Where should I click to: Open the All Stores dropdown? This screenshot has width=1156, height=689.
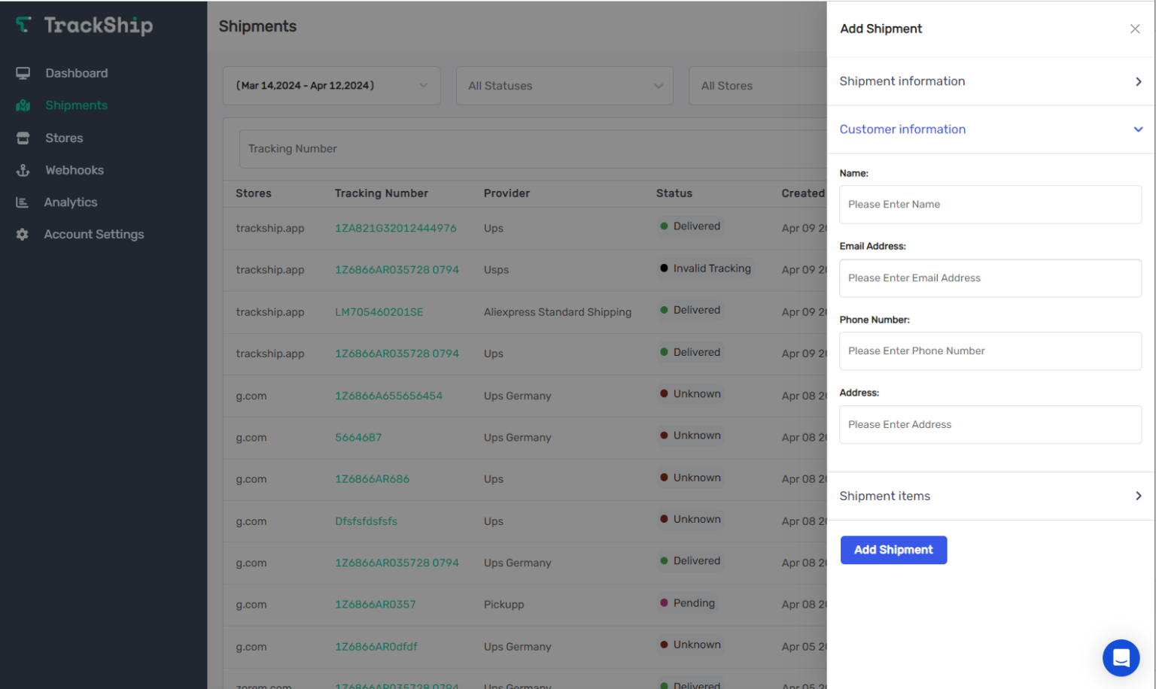click(x=758, y=86)
